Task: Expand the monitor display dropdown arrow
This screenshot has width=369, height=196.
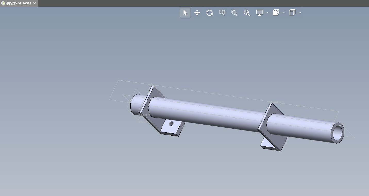Action: (x=268, y=13)
